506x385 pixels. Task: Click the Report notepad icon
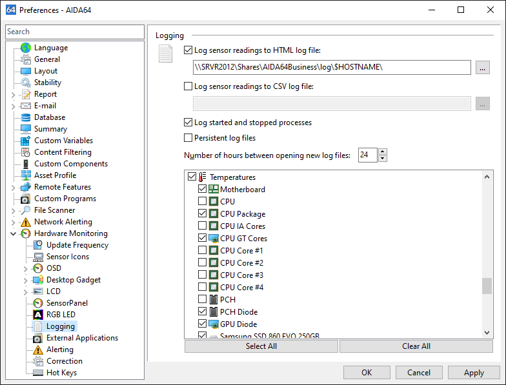tap(26, 94)
